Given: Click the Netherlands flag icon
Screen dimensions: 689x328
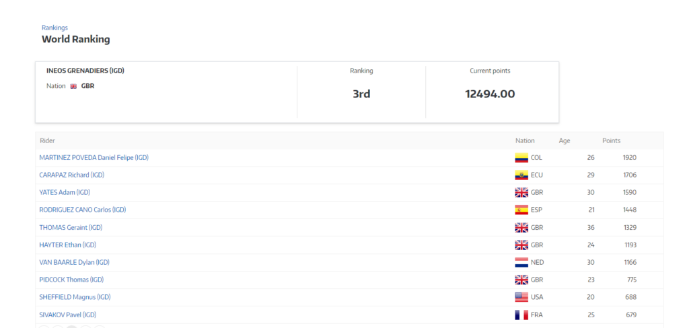Looking at the screenshot, I should [x=521, y=262].
